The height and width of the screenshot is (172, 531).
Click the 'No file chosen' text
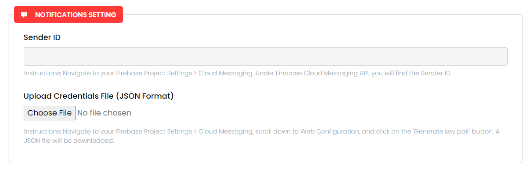click(x=104, y=113)
